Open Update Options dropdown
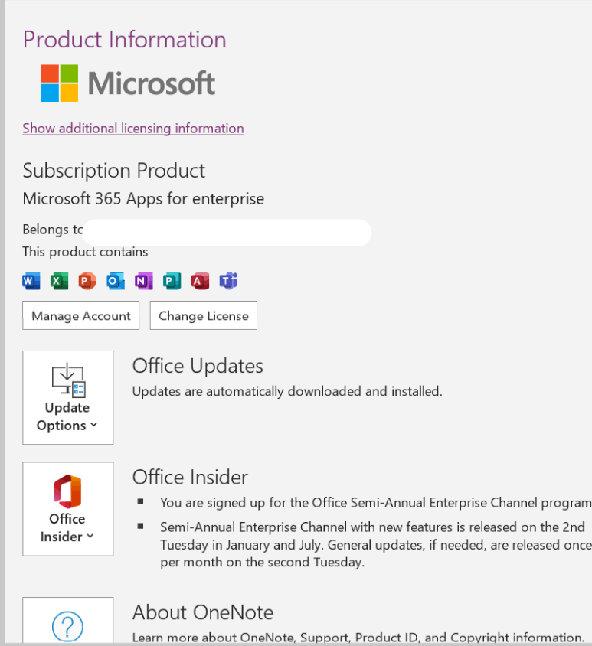592x646 pixels. click(x=68, y=397)
